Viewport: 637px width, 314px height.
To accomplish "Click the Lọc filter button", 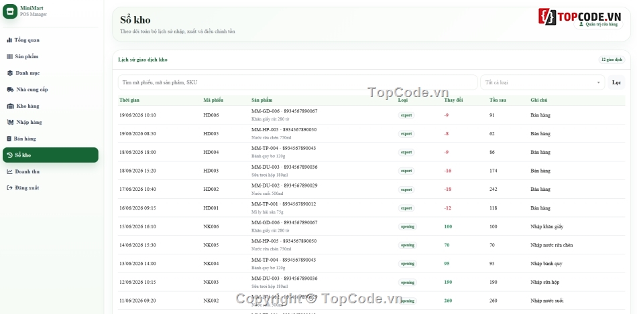I will [616, 82].
